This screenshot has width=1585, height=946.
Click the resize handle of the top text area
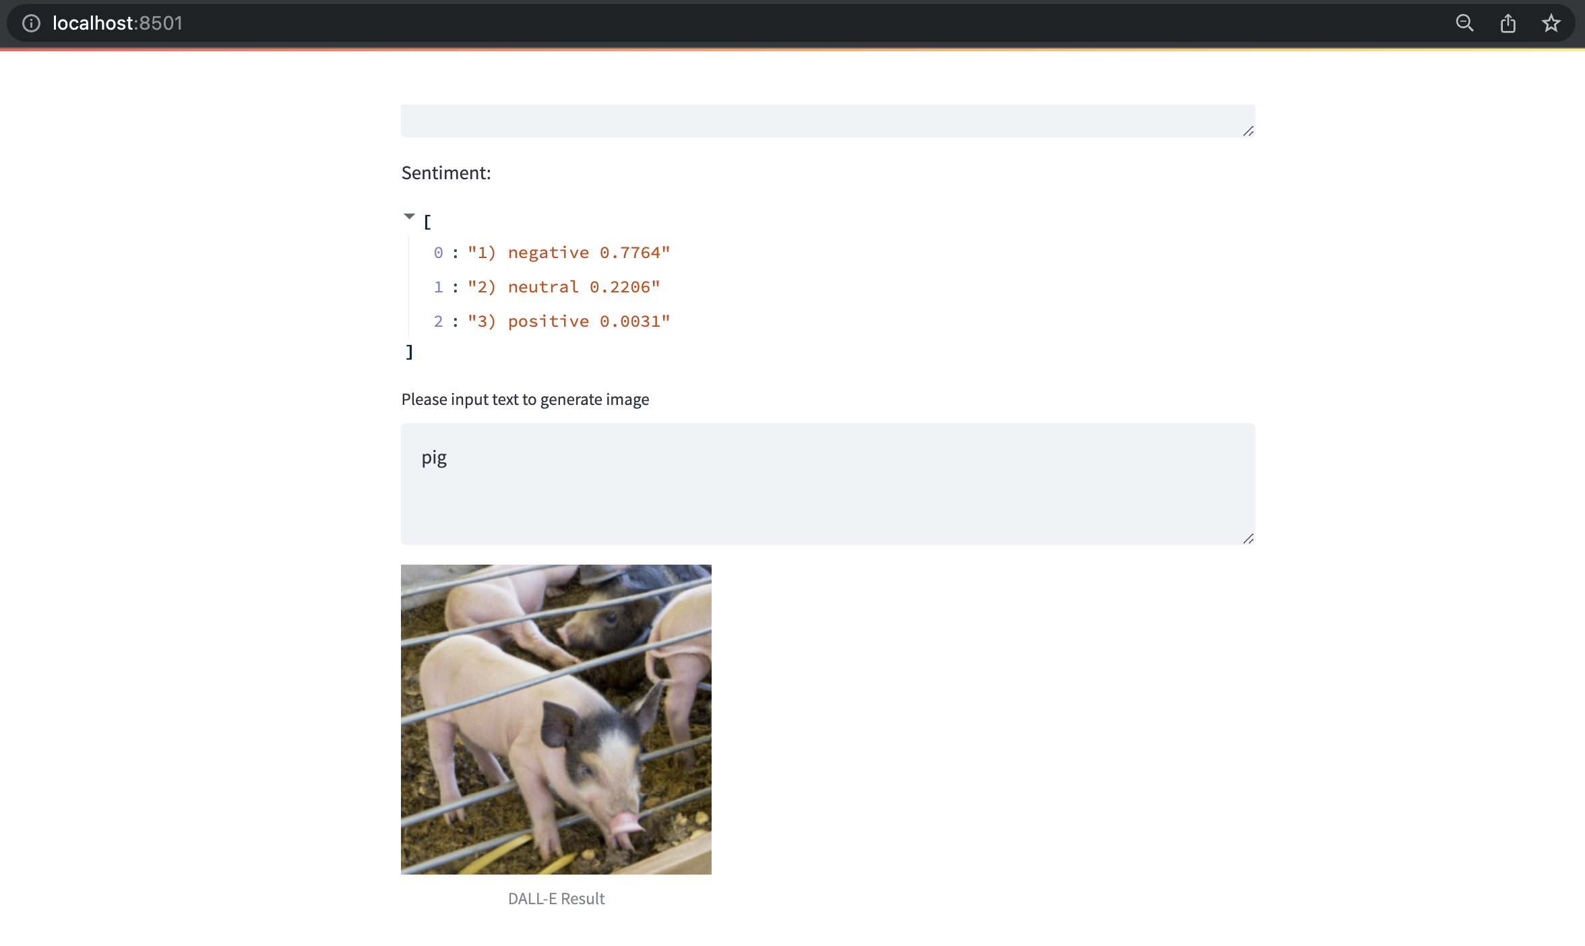coord(1248,129)
